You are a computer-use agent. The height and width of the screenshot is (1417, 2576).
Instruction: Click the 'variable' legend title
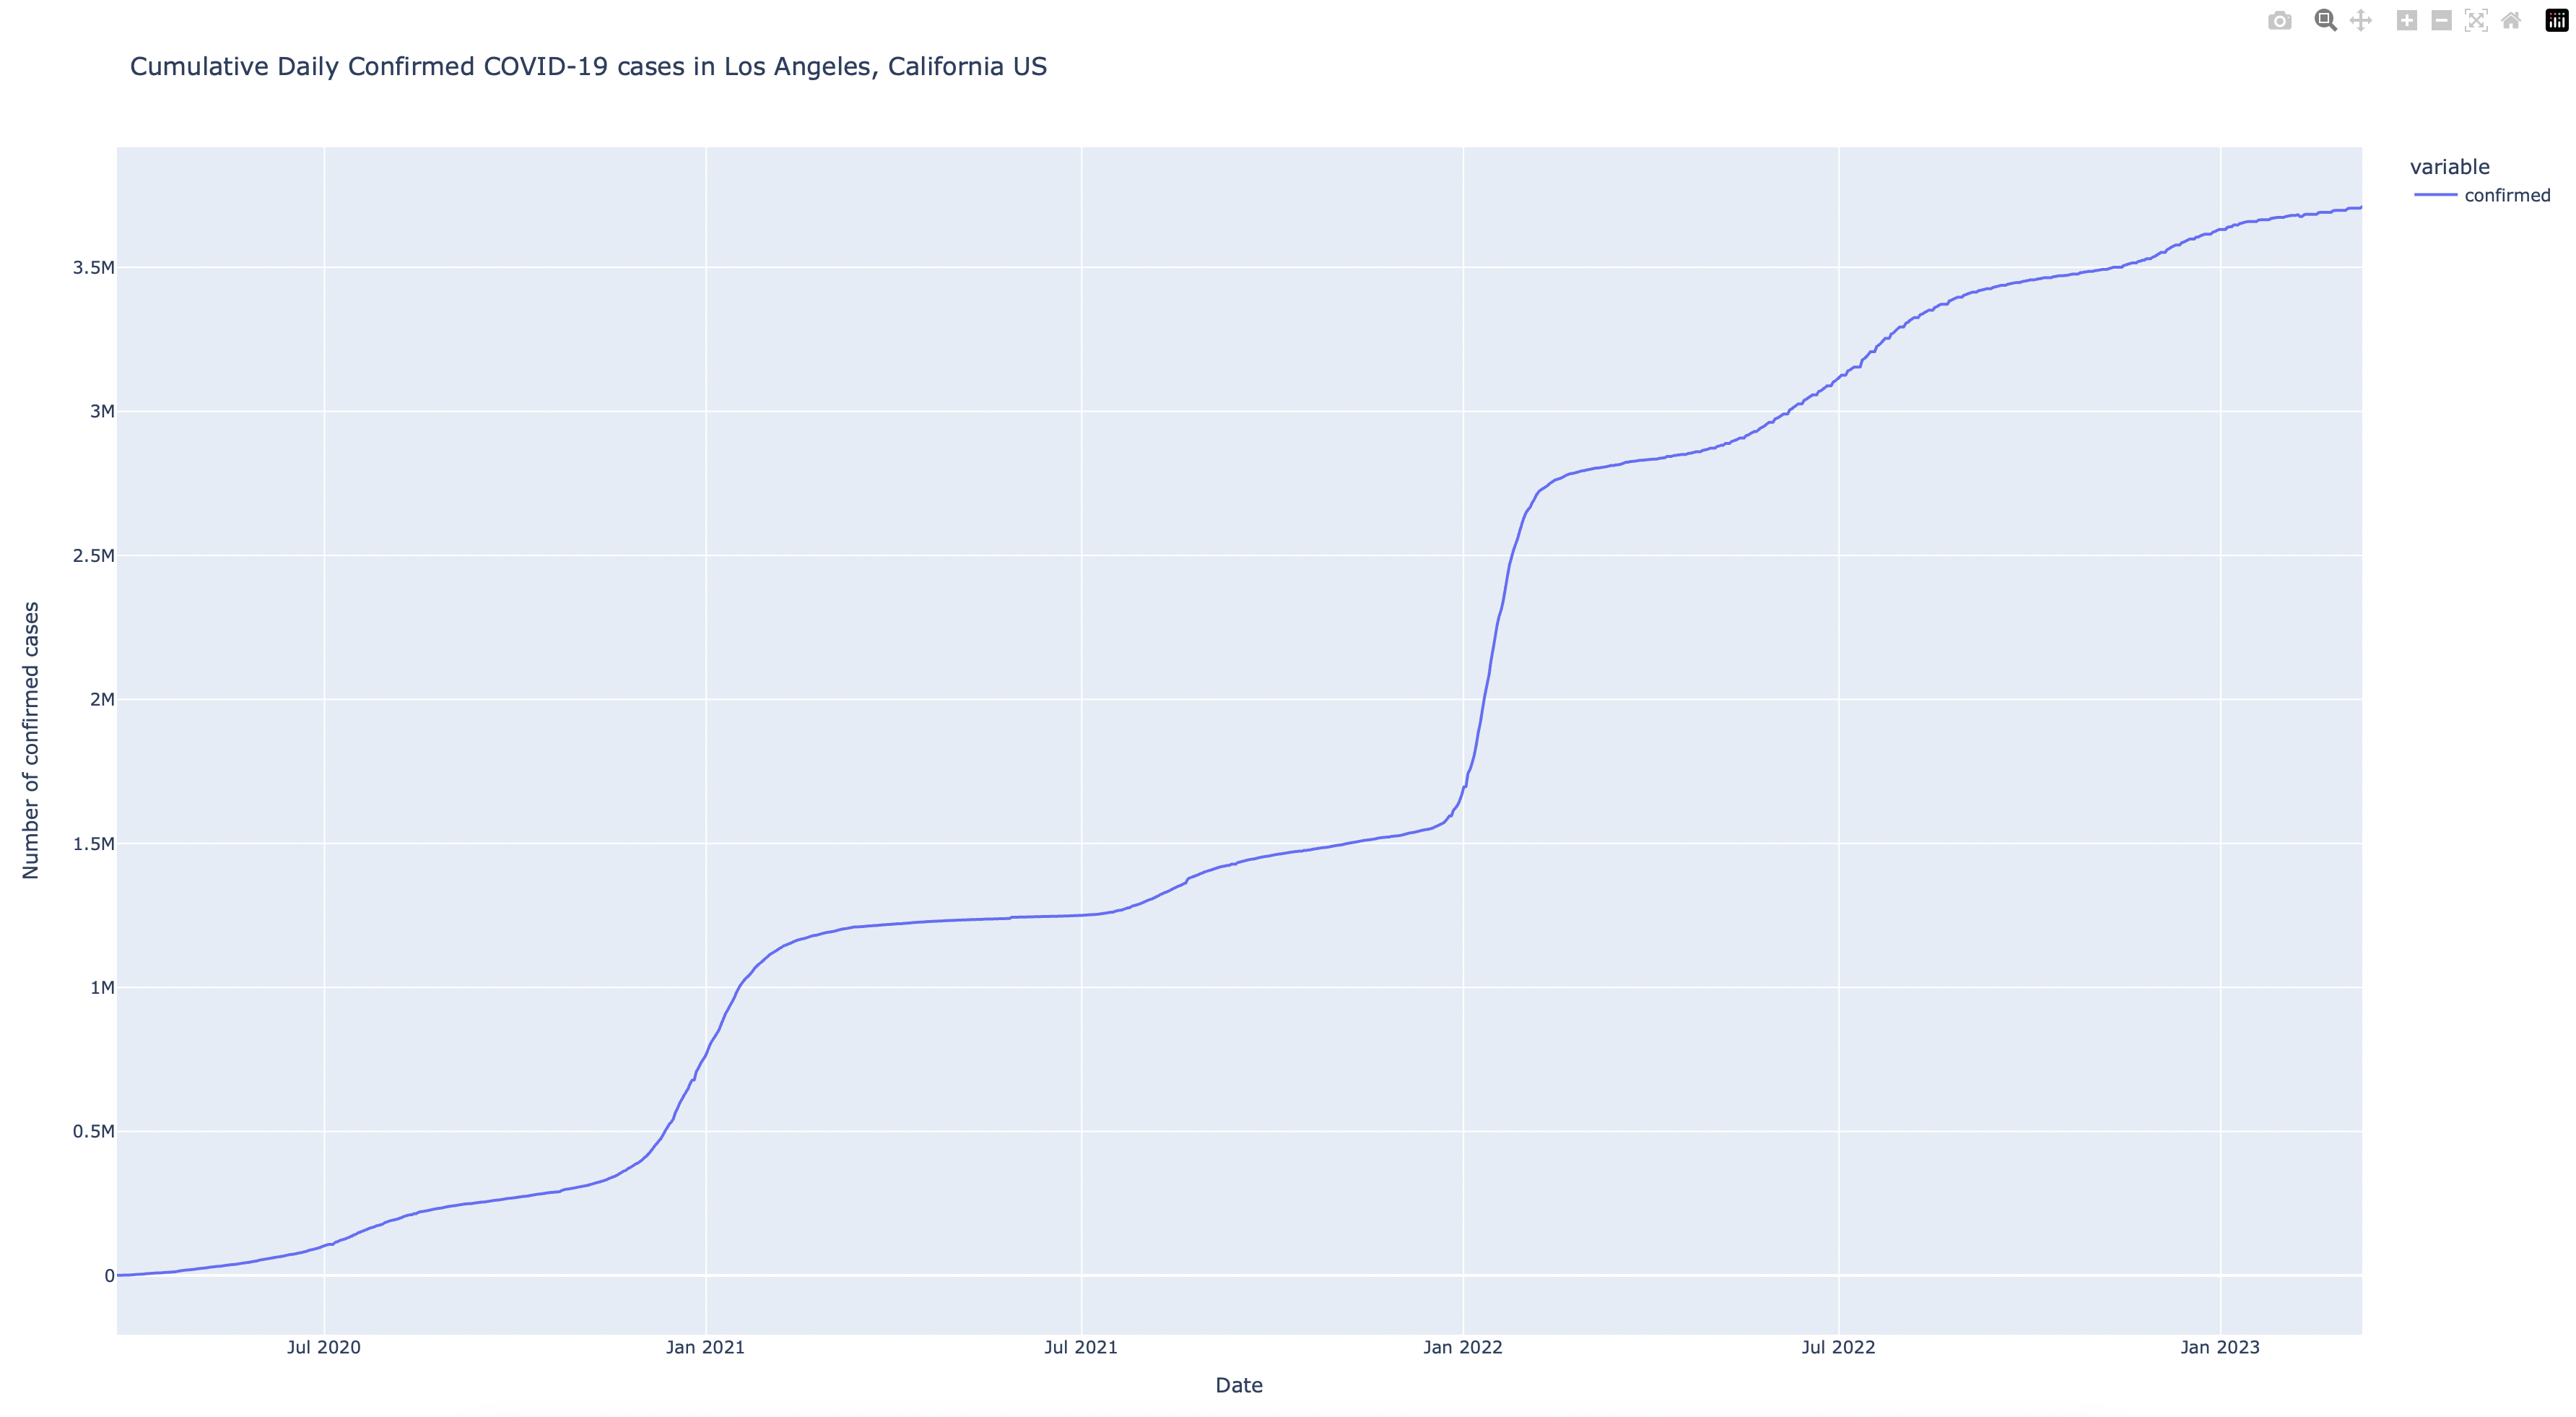tap(2449, 167)
